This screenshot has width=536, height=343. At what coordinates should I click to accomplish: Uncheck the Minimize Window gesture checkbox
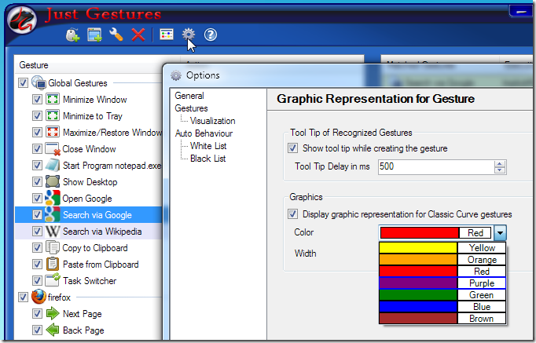pos(37,100)
